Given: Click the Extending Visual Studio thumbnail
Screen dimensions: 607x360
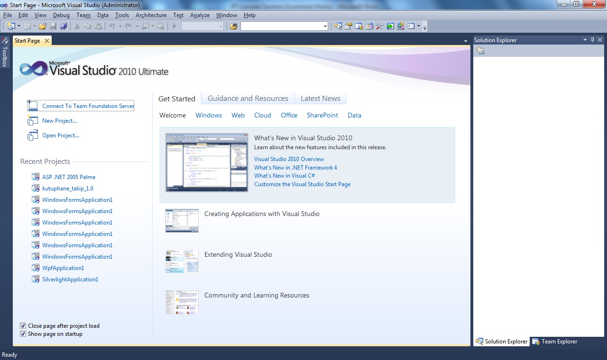Looking at the screenshot, I should [182, 261].
